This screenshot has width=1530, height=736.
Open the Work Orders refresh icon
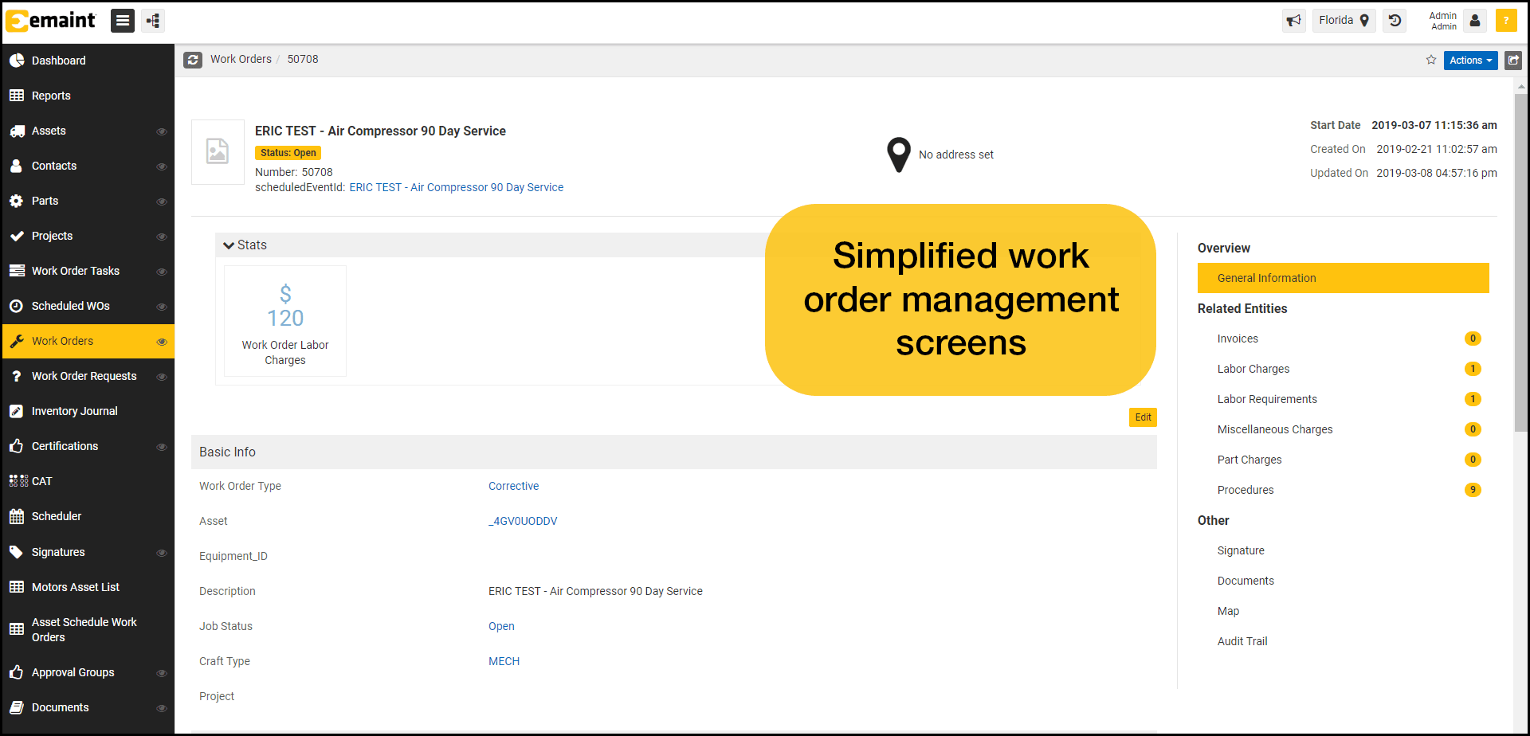coord(193,60)
